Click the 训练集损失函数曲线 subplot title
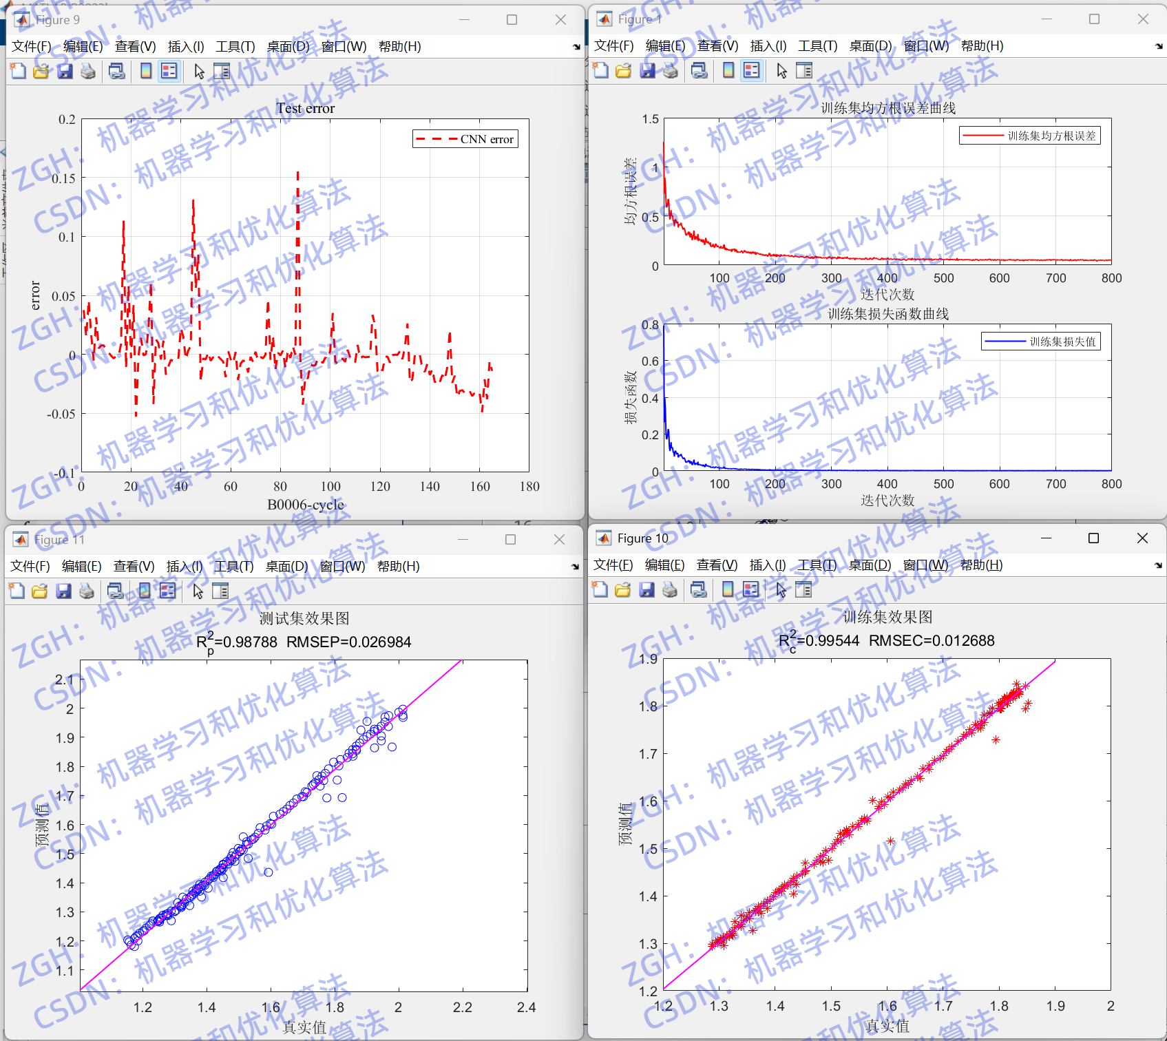This screenshot has height=1041, width=1167. click(x=888, y=314)
